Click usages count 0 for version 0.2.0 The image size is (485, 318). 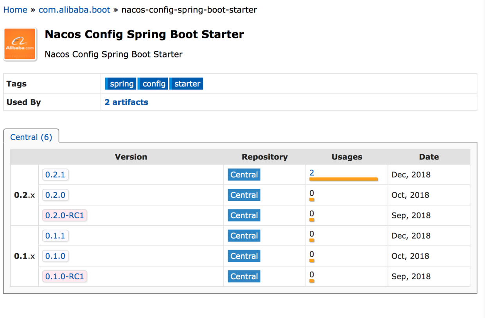[x=312, y=193]
